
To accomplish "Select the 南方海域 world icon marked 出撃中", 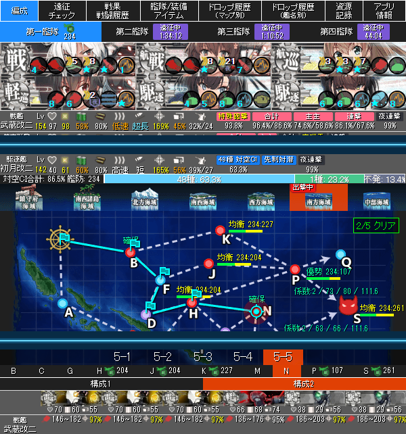I will [x=319, y=197].
